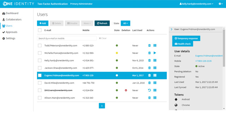The height and width of the screenshot is (127, 226).
Task: Open Collaborators section
Action: coord(12,19)
